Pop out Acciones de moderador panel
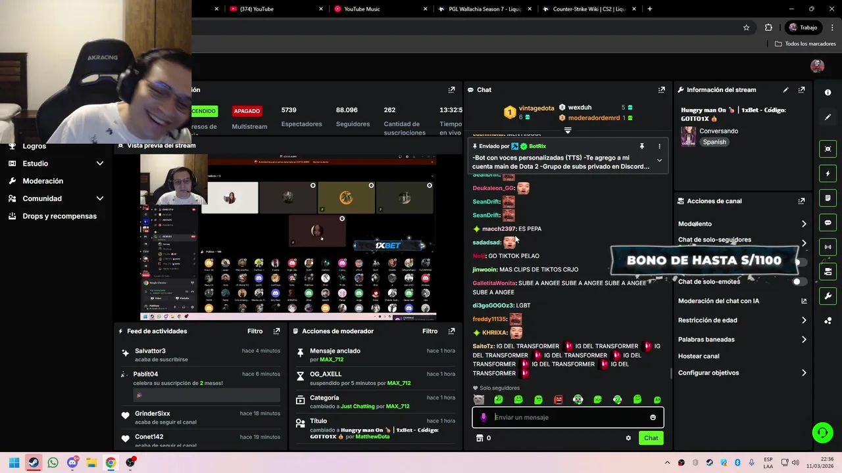The image size is (842, 473). 451,331
